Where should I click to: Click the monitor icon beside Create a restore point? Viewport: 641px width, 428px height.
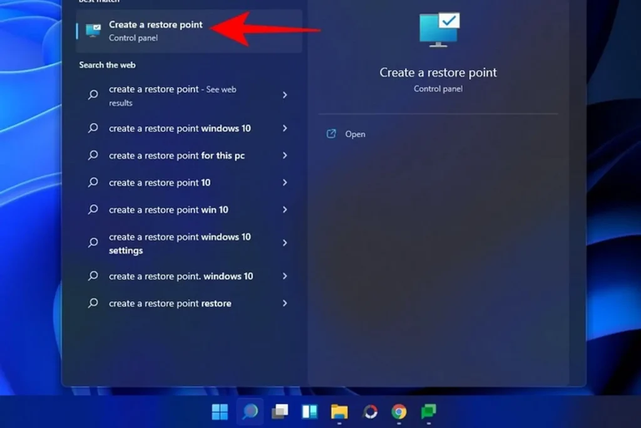(93, 31)
